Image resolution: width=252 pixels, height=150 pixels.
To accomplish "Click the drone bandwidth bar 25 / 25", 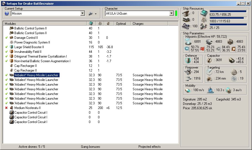I will (x=228, y=24).
